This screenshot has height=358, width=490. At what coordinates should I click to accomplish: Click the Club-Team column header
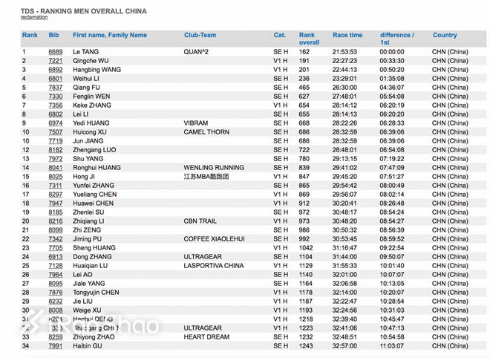pyautogui.click(x=200, y=35)
